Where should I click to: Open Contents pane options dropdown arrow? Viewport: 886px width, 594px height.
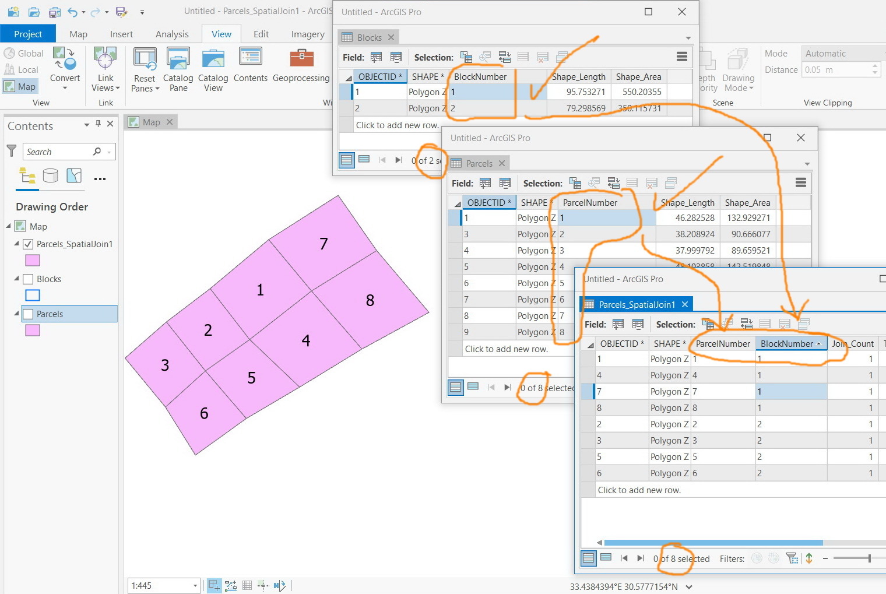pyautogui.click(x=86, y=124)
